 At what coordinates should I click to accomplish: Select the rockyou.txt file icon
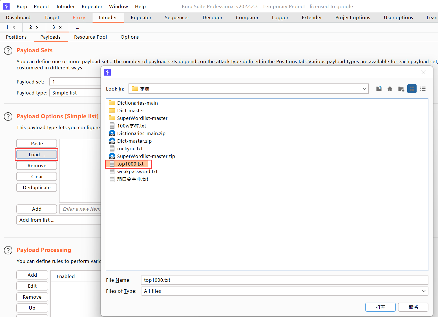112,148
